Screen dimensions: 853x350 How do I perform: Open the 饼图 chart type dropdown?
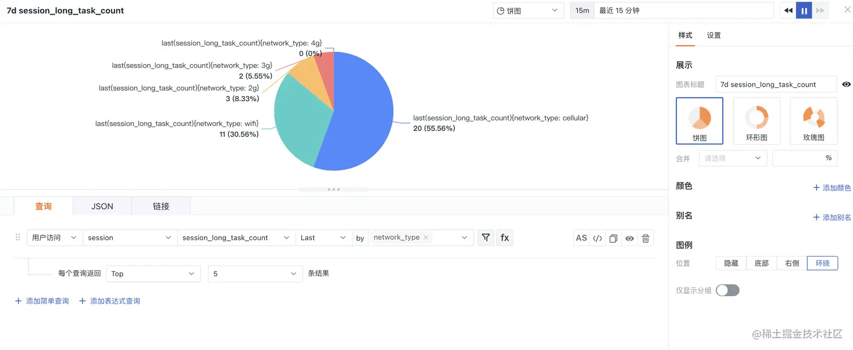[528, 11]
